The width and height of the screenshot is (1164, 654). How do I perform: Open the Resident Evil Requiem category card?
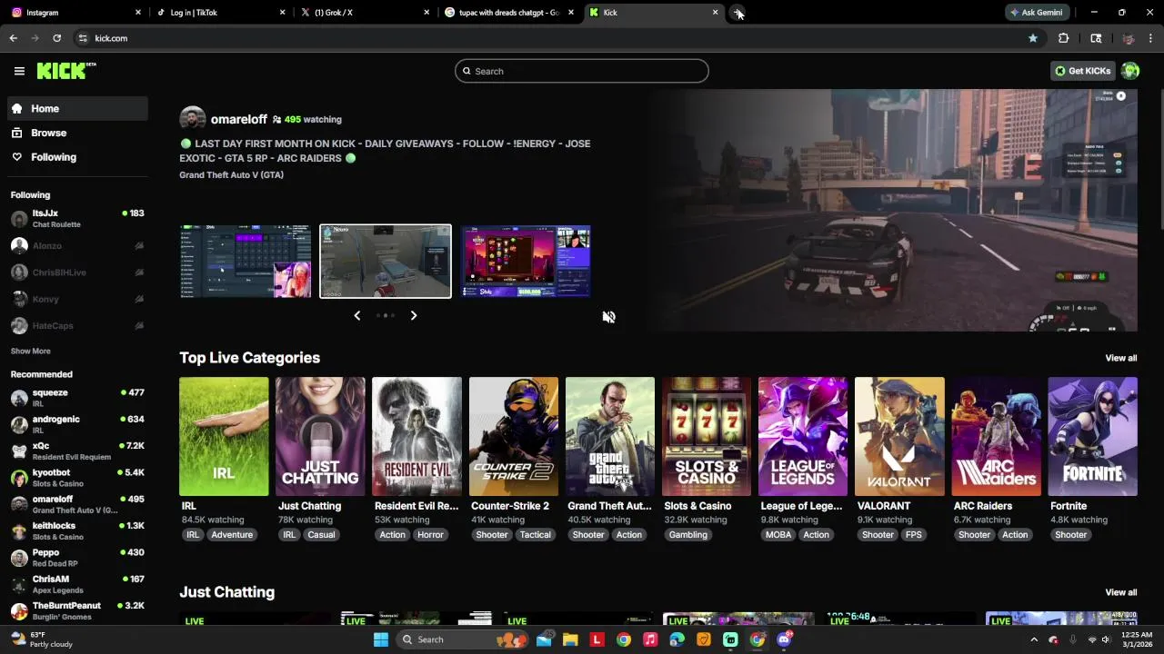coord(416,437)
